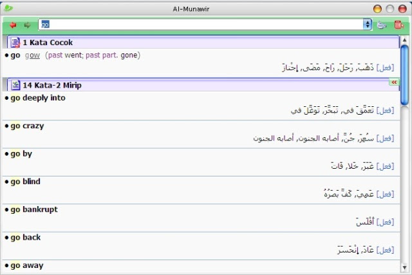Click the red back arrow icon
Image resolution: width=412 pixels, height=275 pixels.
pos(13,25)
